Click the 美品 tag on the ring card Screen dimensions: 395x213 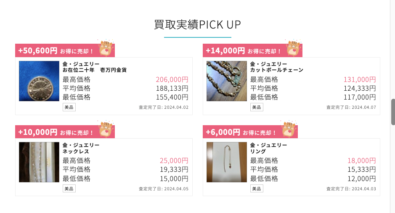click(x=257, y=189)
